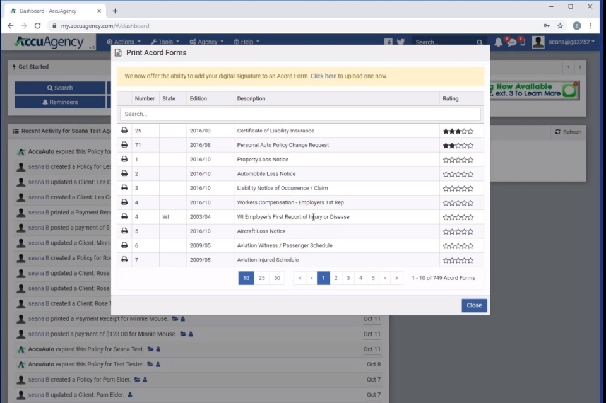Close the Print Acord Forms dialog

[474, 305]
